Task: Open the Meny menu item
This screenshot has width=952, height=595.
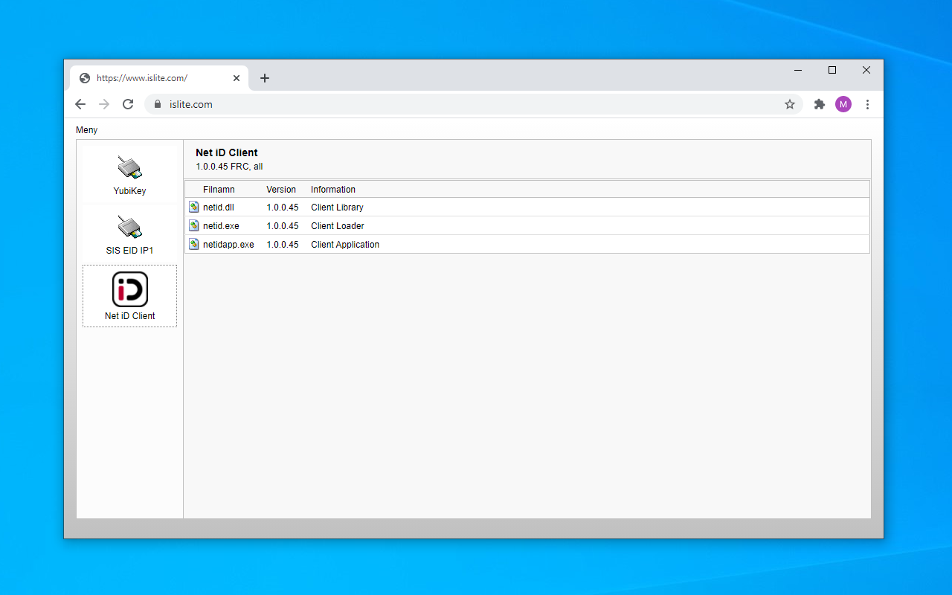Action: pos(86,129)
